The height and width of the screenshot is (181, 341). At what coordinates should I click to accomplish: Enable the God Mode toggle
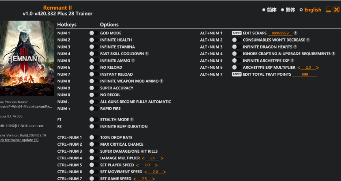(x=92, y=33)
